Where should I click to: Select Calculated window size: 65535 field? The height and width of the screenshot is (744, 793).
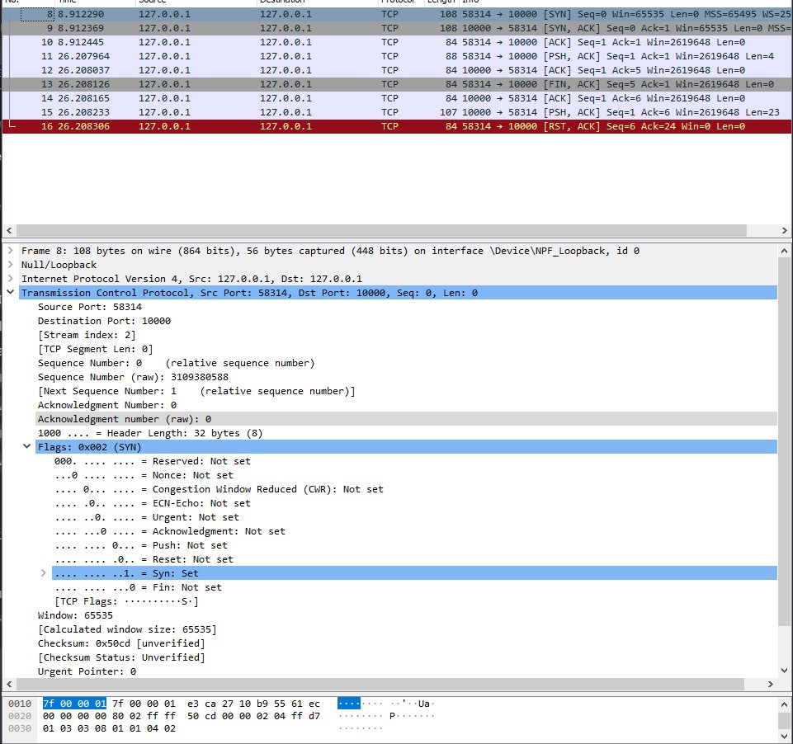coord(127,630)
